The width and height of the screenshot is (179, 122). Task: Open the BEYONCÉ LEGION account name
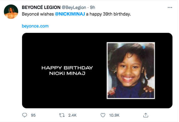click(41, 7)
